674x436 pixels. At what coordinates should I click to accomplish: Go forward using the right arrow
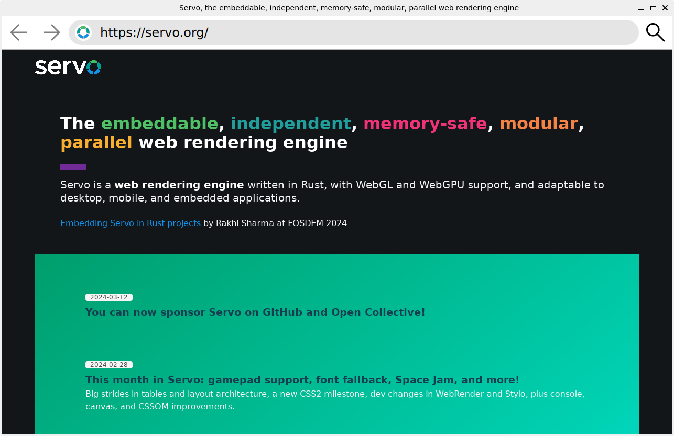pyautogui.click(x=51, y=32)
